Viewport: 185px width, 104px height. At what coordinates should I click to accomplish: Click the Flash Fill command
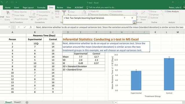pyautogui.click(x=93, y=12)
